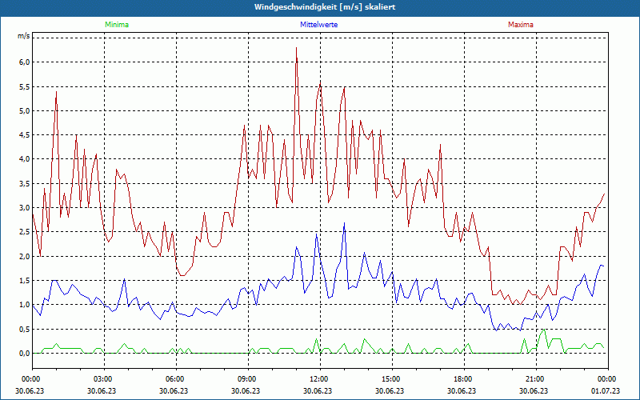Click the 09:00 time axis label
The height and width of the screenshot is (400, 640).
pyautogui.click(x=247, y=379)
